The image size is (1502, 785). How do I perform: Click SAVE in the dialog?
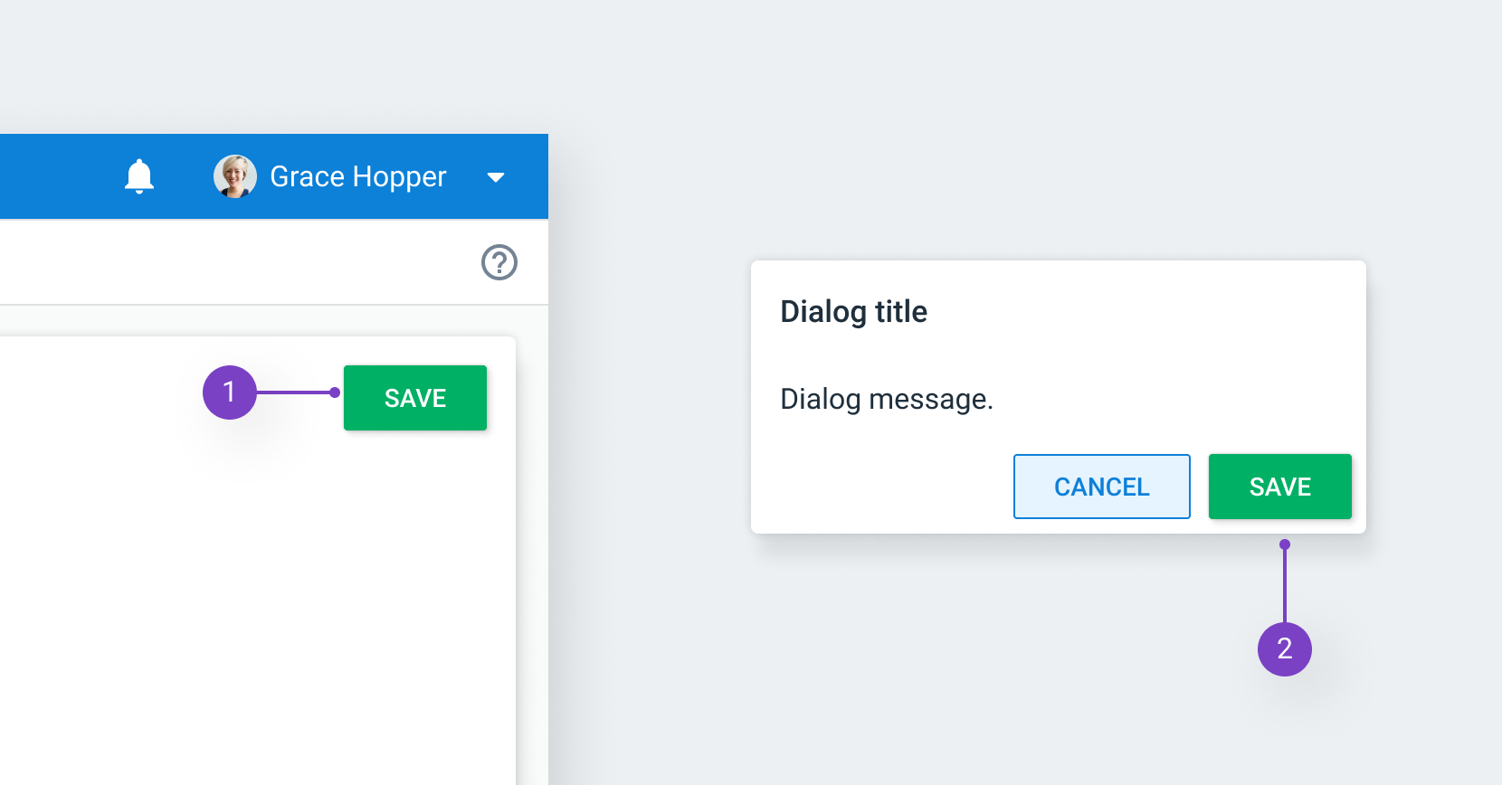[x=1280, y=487]
